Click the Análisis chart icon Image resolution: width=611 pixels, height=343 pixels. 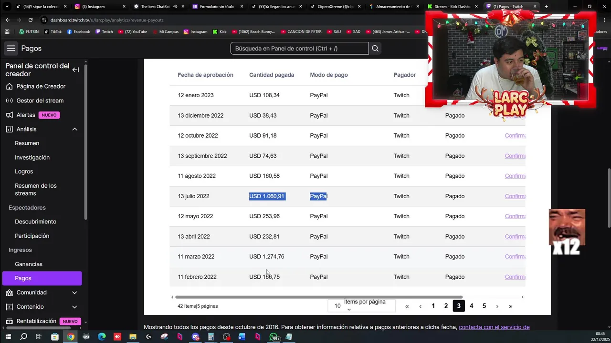(x=9, y=129)
